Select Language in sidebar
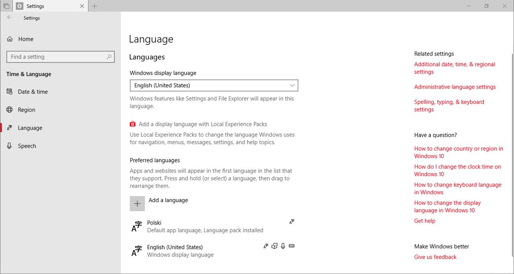This screenshot has width=514, height=274. coord(60,128)
